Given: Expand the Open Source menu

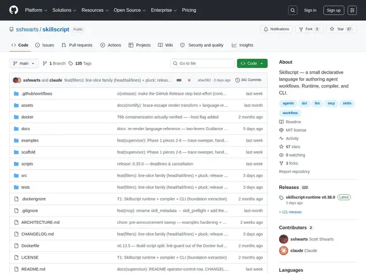Looking at the screenshot, I should click(x=130, y=10).
